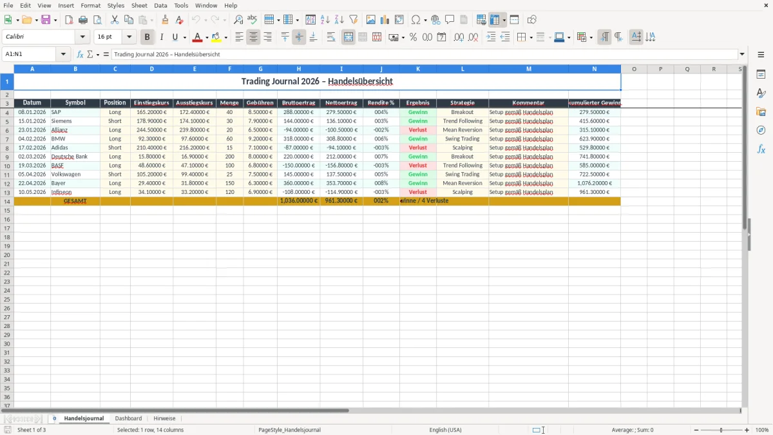Toggle Italic formatting button

click(x=162, y=37)
